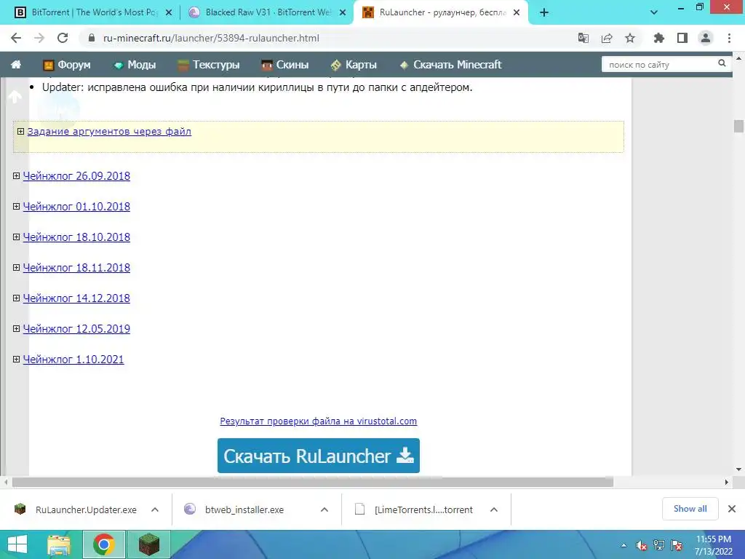Open the extensions puzzle icon
Image resolution: width=745 pixels, height=559 pixels.
659,38
